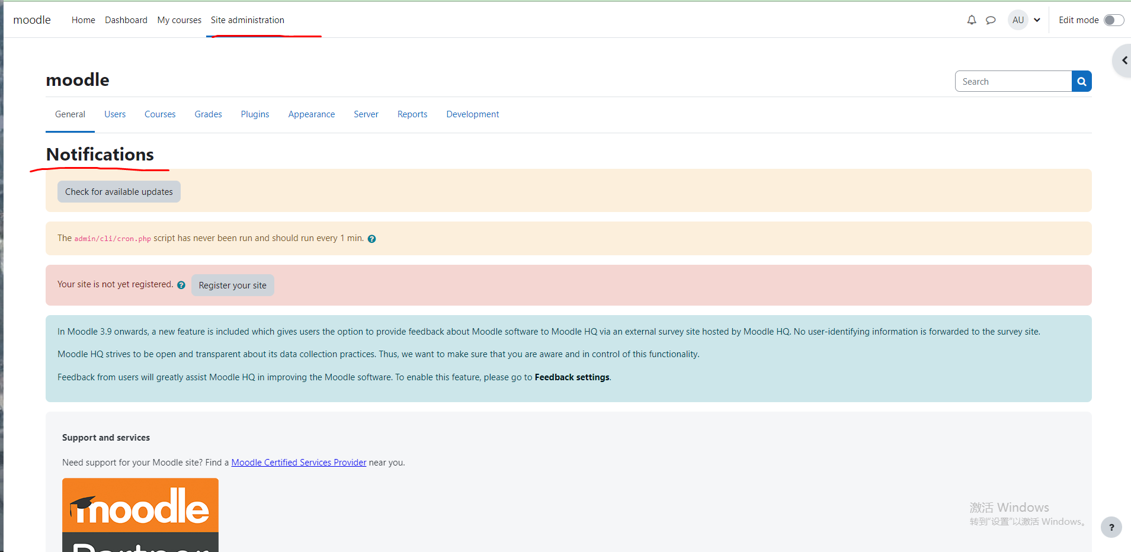
Task: Click Check for available updates
Action: click(118, 191)
